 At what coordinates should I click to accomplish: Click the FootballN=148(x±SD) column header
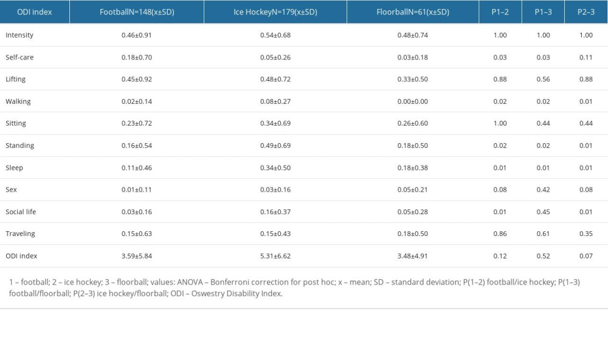[x=138, y=12]
